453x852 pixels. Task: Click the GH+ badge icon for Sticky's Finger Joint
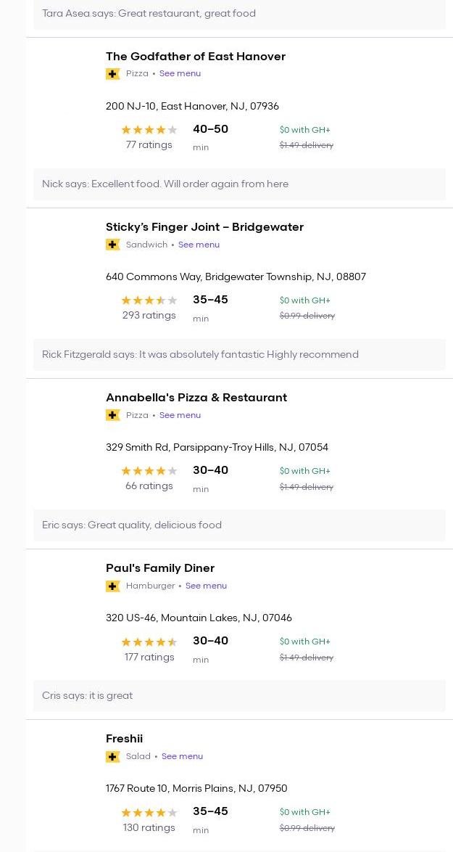point(112,245)
